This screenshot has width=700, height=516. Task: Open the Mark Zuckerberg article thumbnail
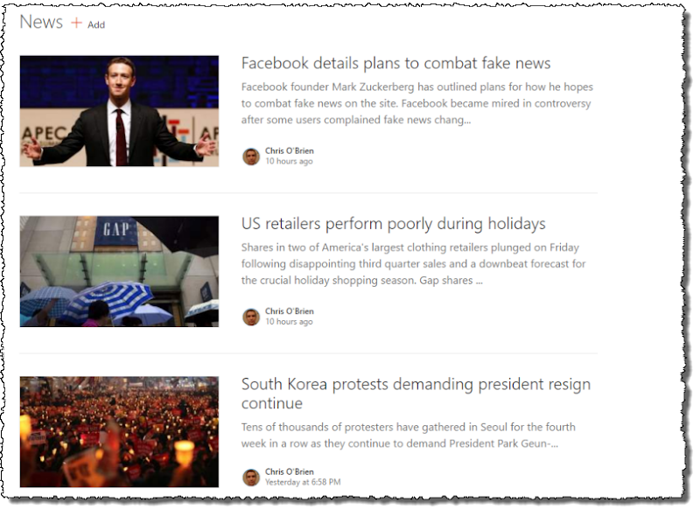pyautogui.click(x=119, y=111)
